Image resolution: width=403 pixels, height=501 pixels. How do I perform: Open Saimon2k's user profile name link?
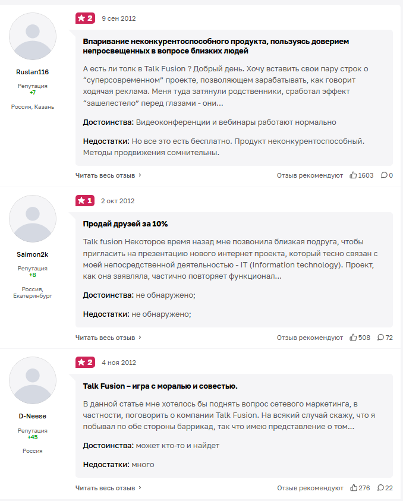pyautogui.click(x=33, y=254)
